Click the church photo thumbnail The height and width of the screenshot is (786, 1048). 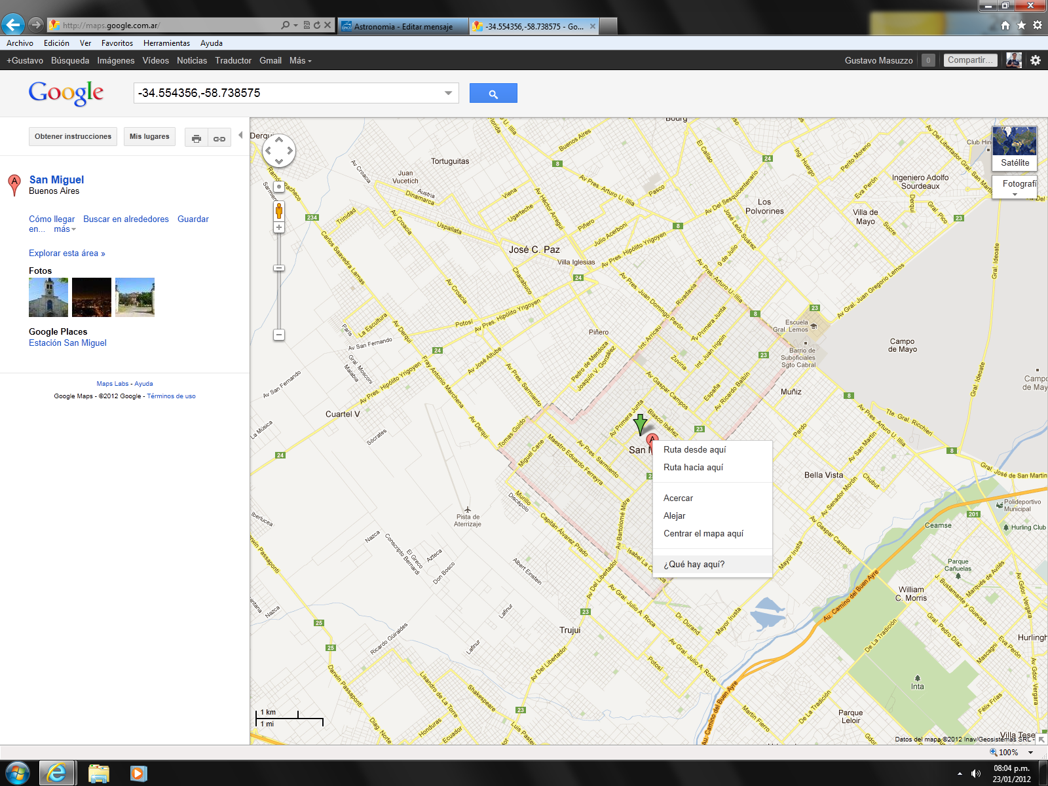tap(48, 297)
